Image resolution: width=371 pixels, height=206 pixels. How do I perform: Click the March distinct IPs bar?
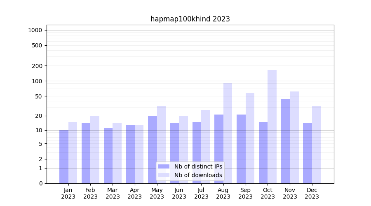coord(108,156)
